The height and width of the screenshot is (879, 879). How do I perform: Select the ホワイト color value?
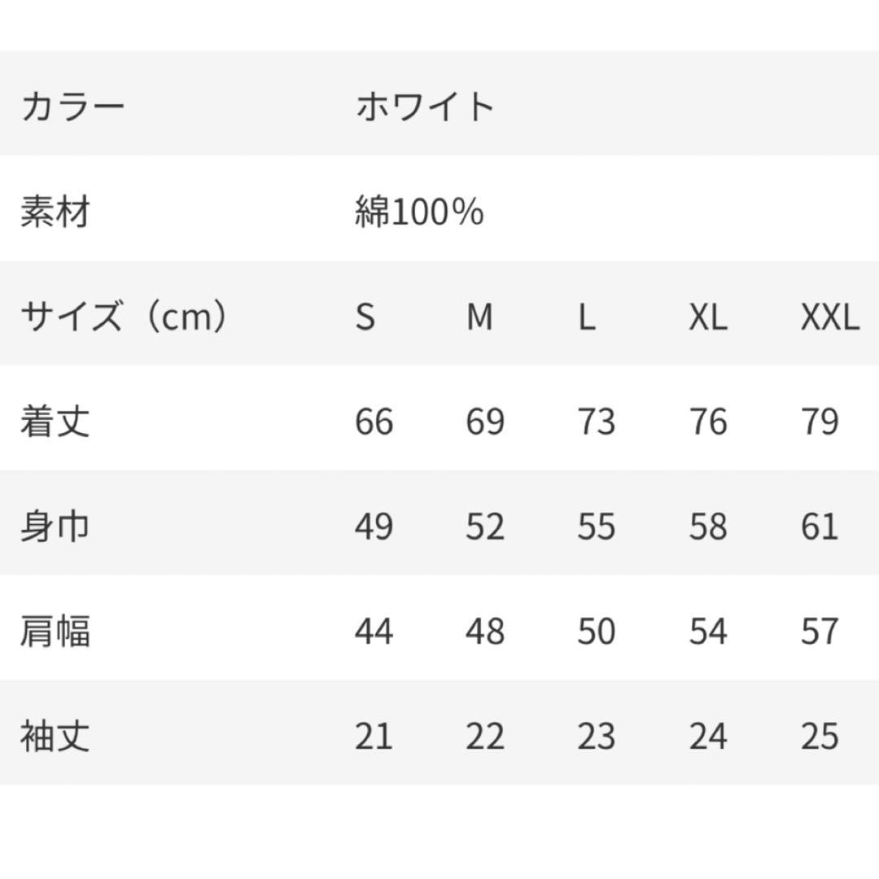pos(425,107)
